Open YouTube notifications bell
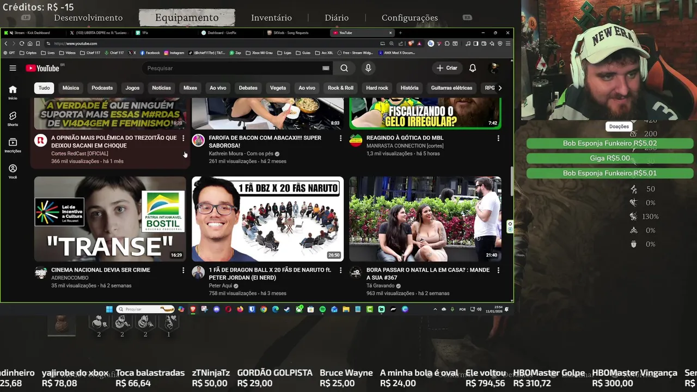697x392 pixels. coord(473,68)
